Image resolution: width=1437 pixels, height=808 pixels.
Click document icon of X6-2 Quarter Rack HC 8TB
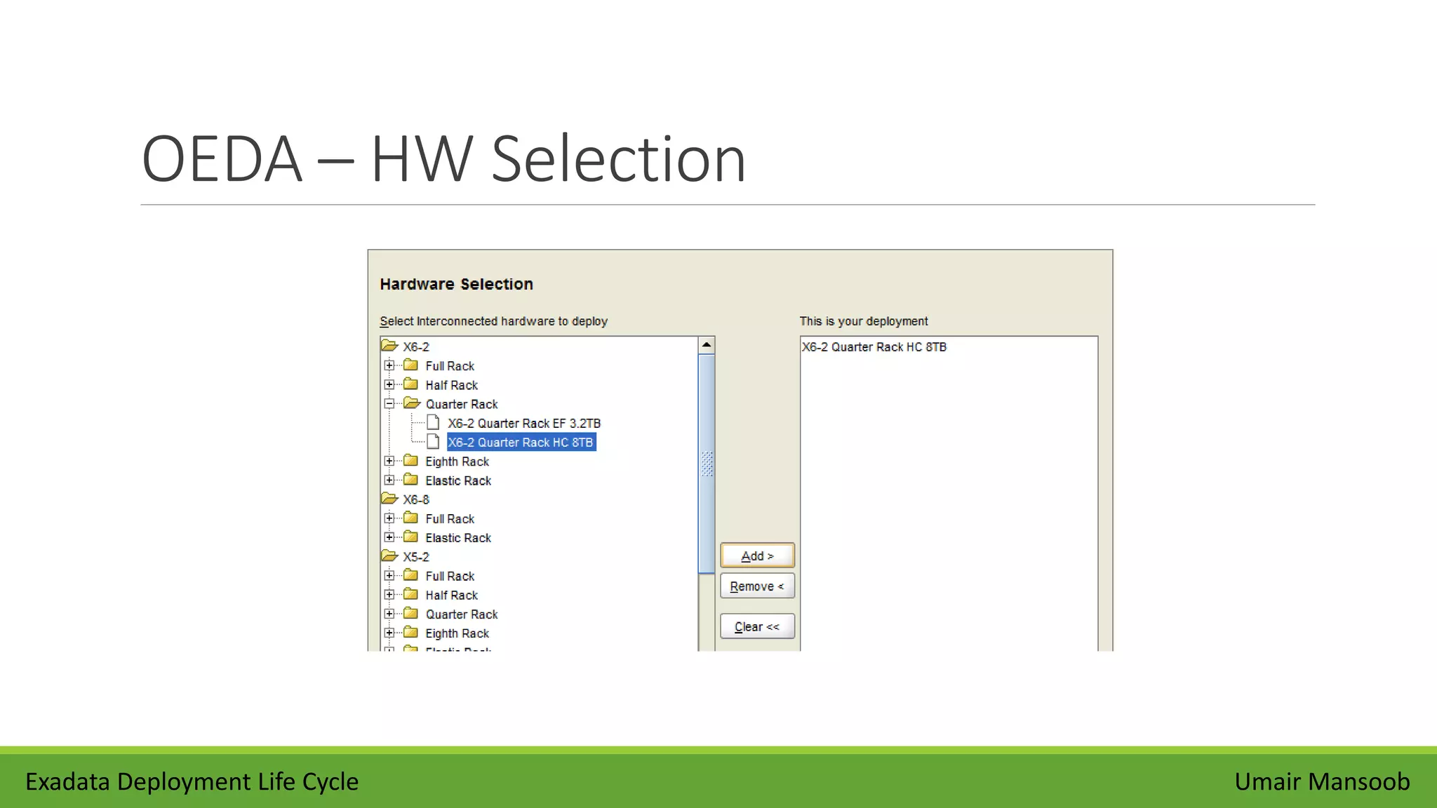[x=434, y=442]
